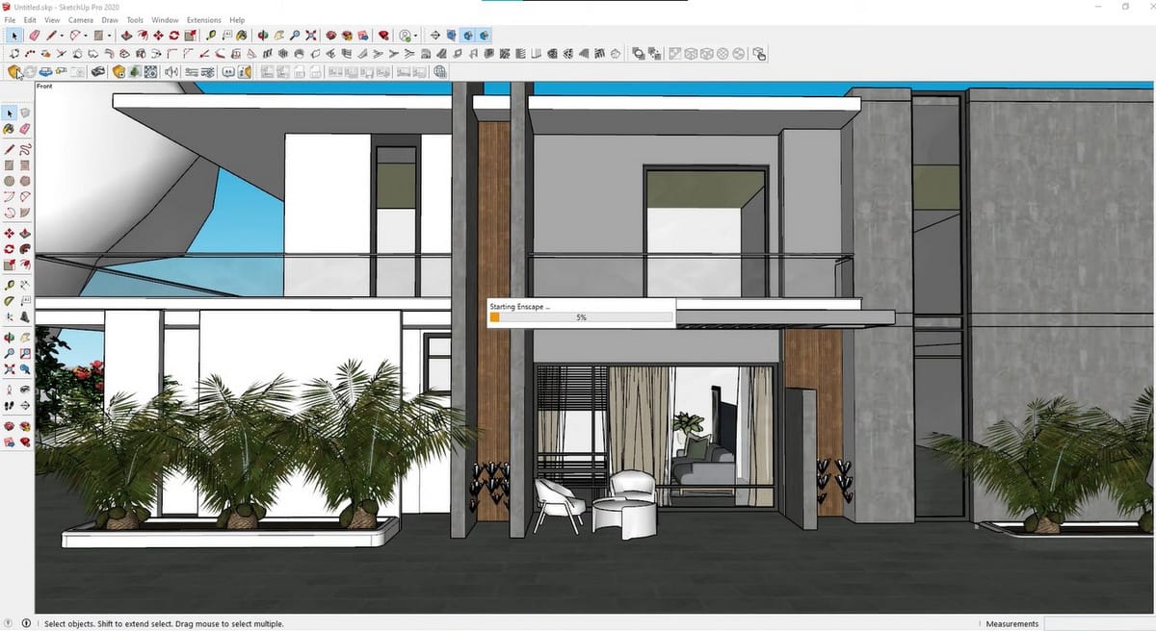The image size is (1156, 631).
Task: Click the Starting Enscape progress bar
Action: (x=581, y=316)
